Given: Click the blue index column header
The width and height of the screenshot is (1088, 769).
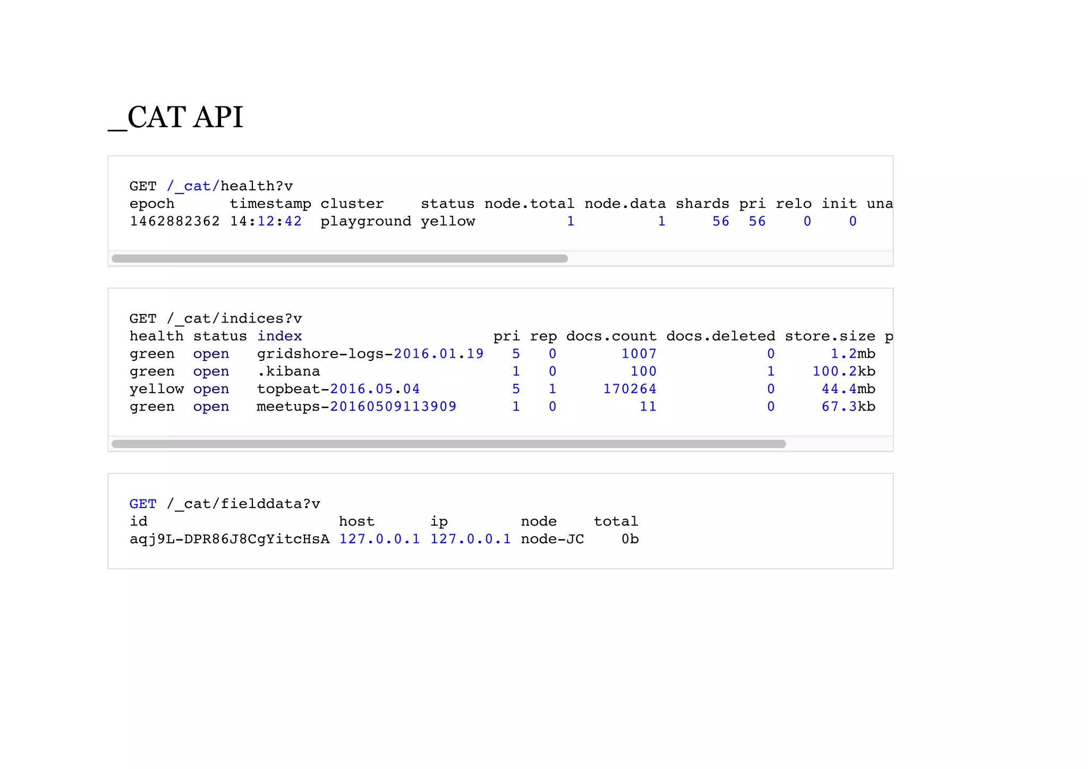Looking at the screenshot, I should pyautogui.click(x=280, y=336).
